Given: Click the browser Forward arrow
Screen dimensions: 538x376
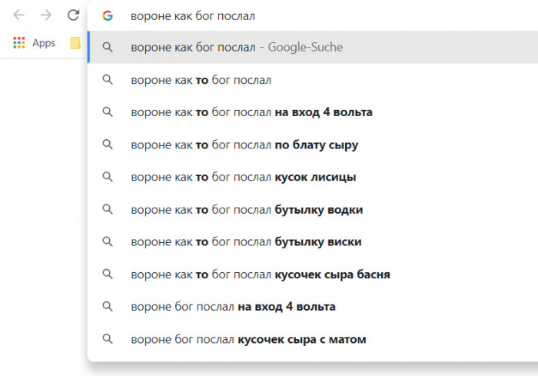Looking at the screenshot, I should coord(46,15).
